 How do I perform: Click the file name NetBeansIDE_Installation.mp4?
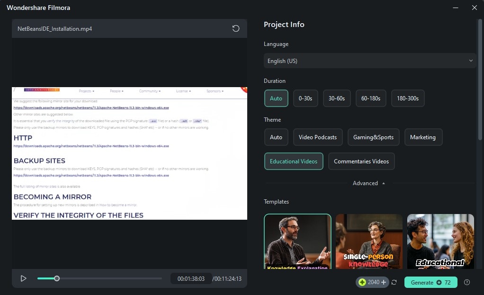(x=54, y=29)
